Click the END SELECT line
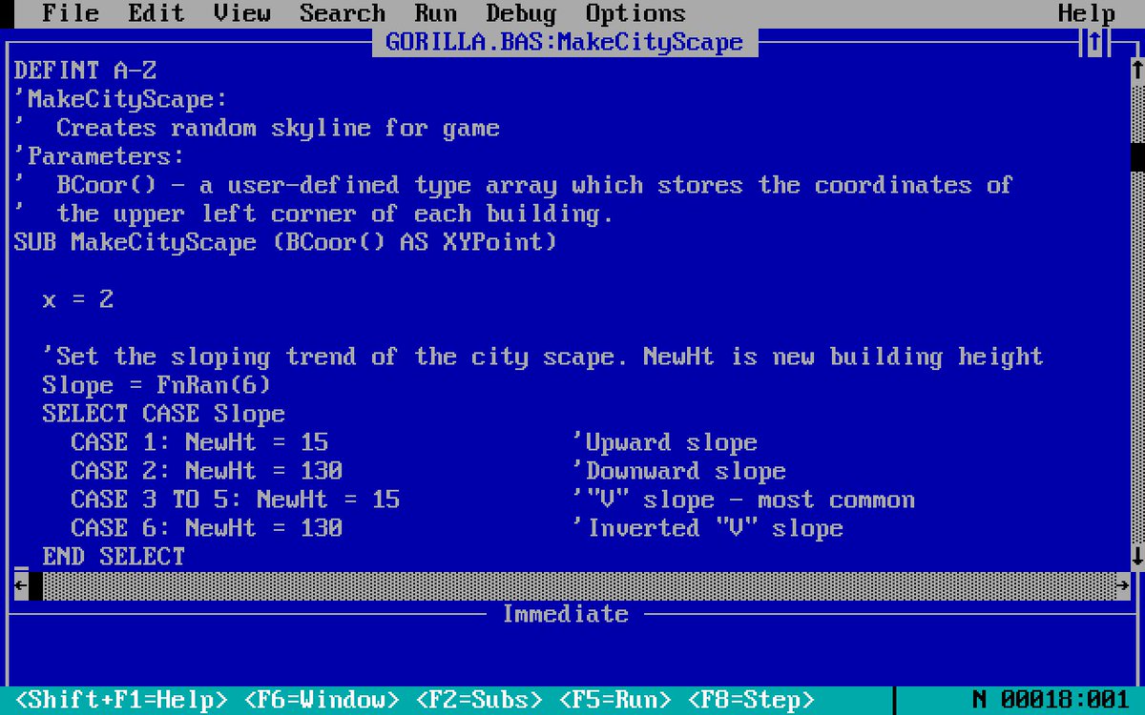This screenshot has width=1145, height=715. [x=114, y=557]
